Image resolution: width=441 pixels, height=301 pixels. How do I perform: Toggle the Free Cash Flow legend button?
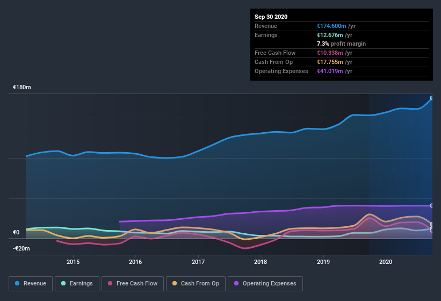pyautogui.click(x=133, y=284)
